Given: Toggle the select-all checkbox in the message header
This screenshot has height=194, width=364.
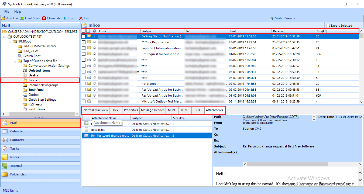Looking at the screenshot, I should 84,31.
